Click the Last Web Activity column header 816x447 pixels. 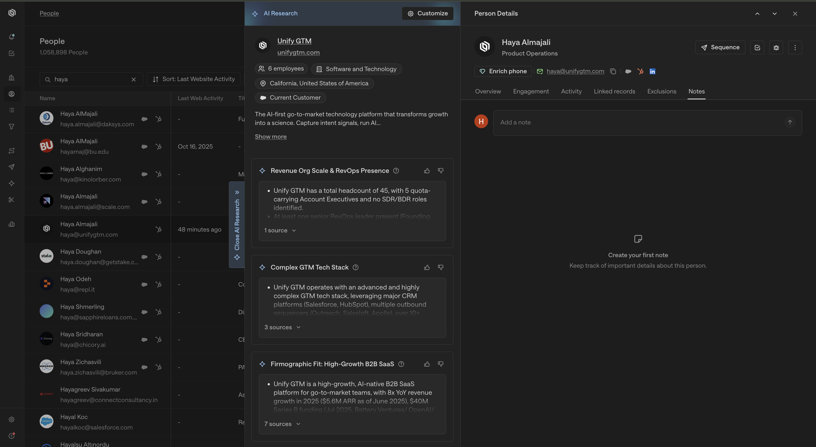click(200, 98)
